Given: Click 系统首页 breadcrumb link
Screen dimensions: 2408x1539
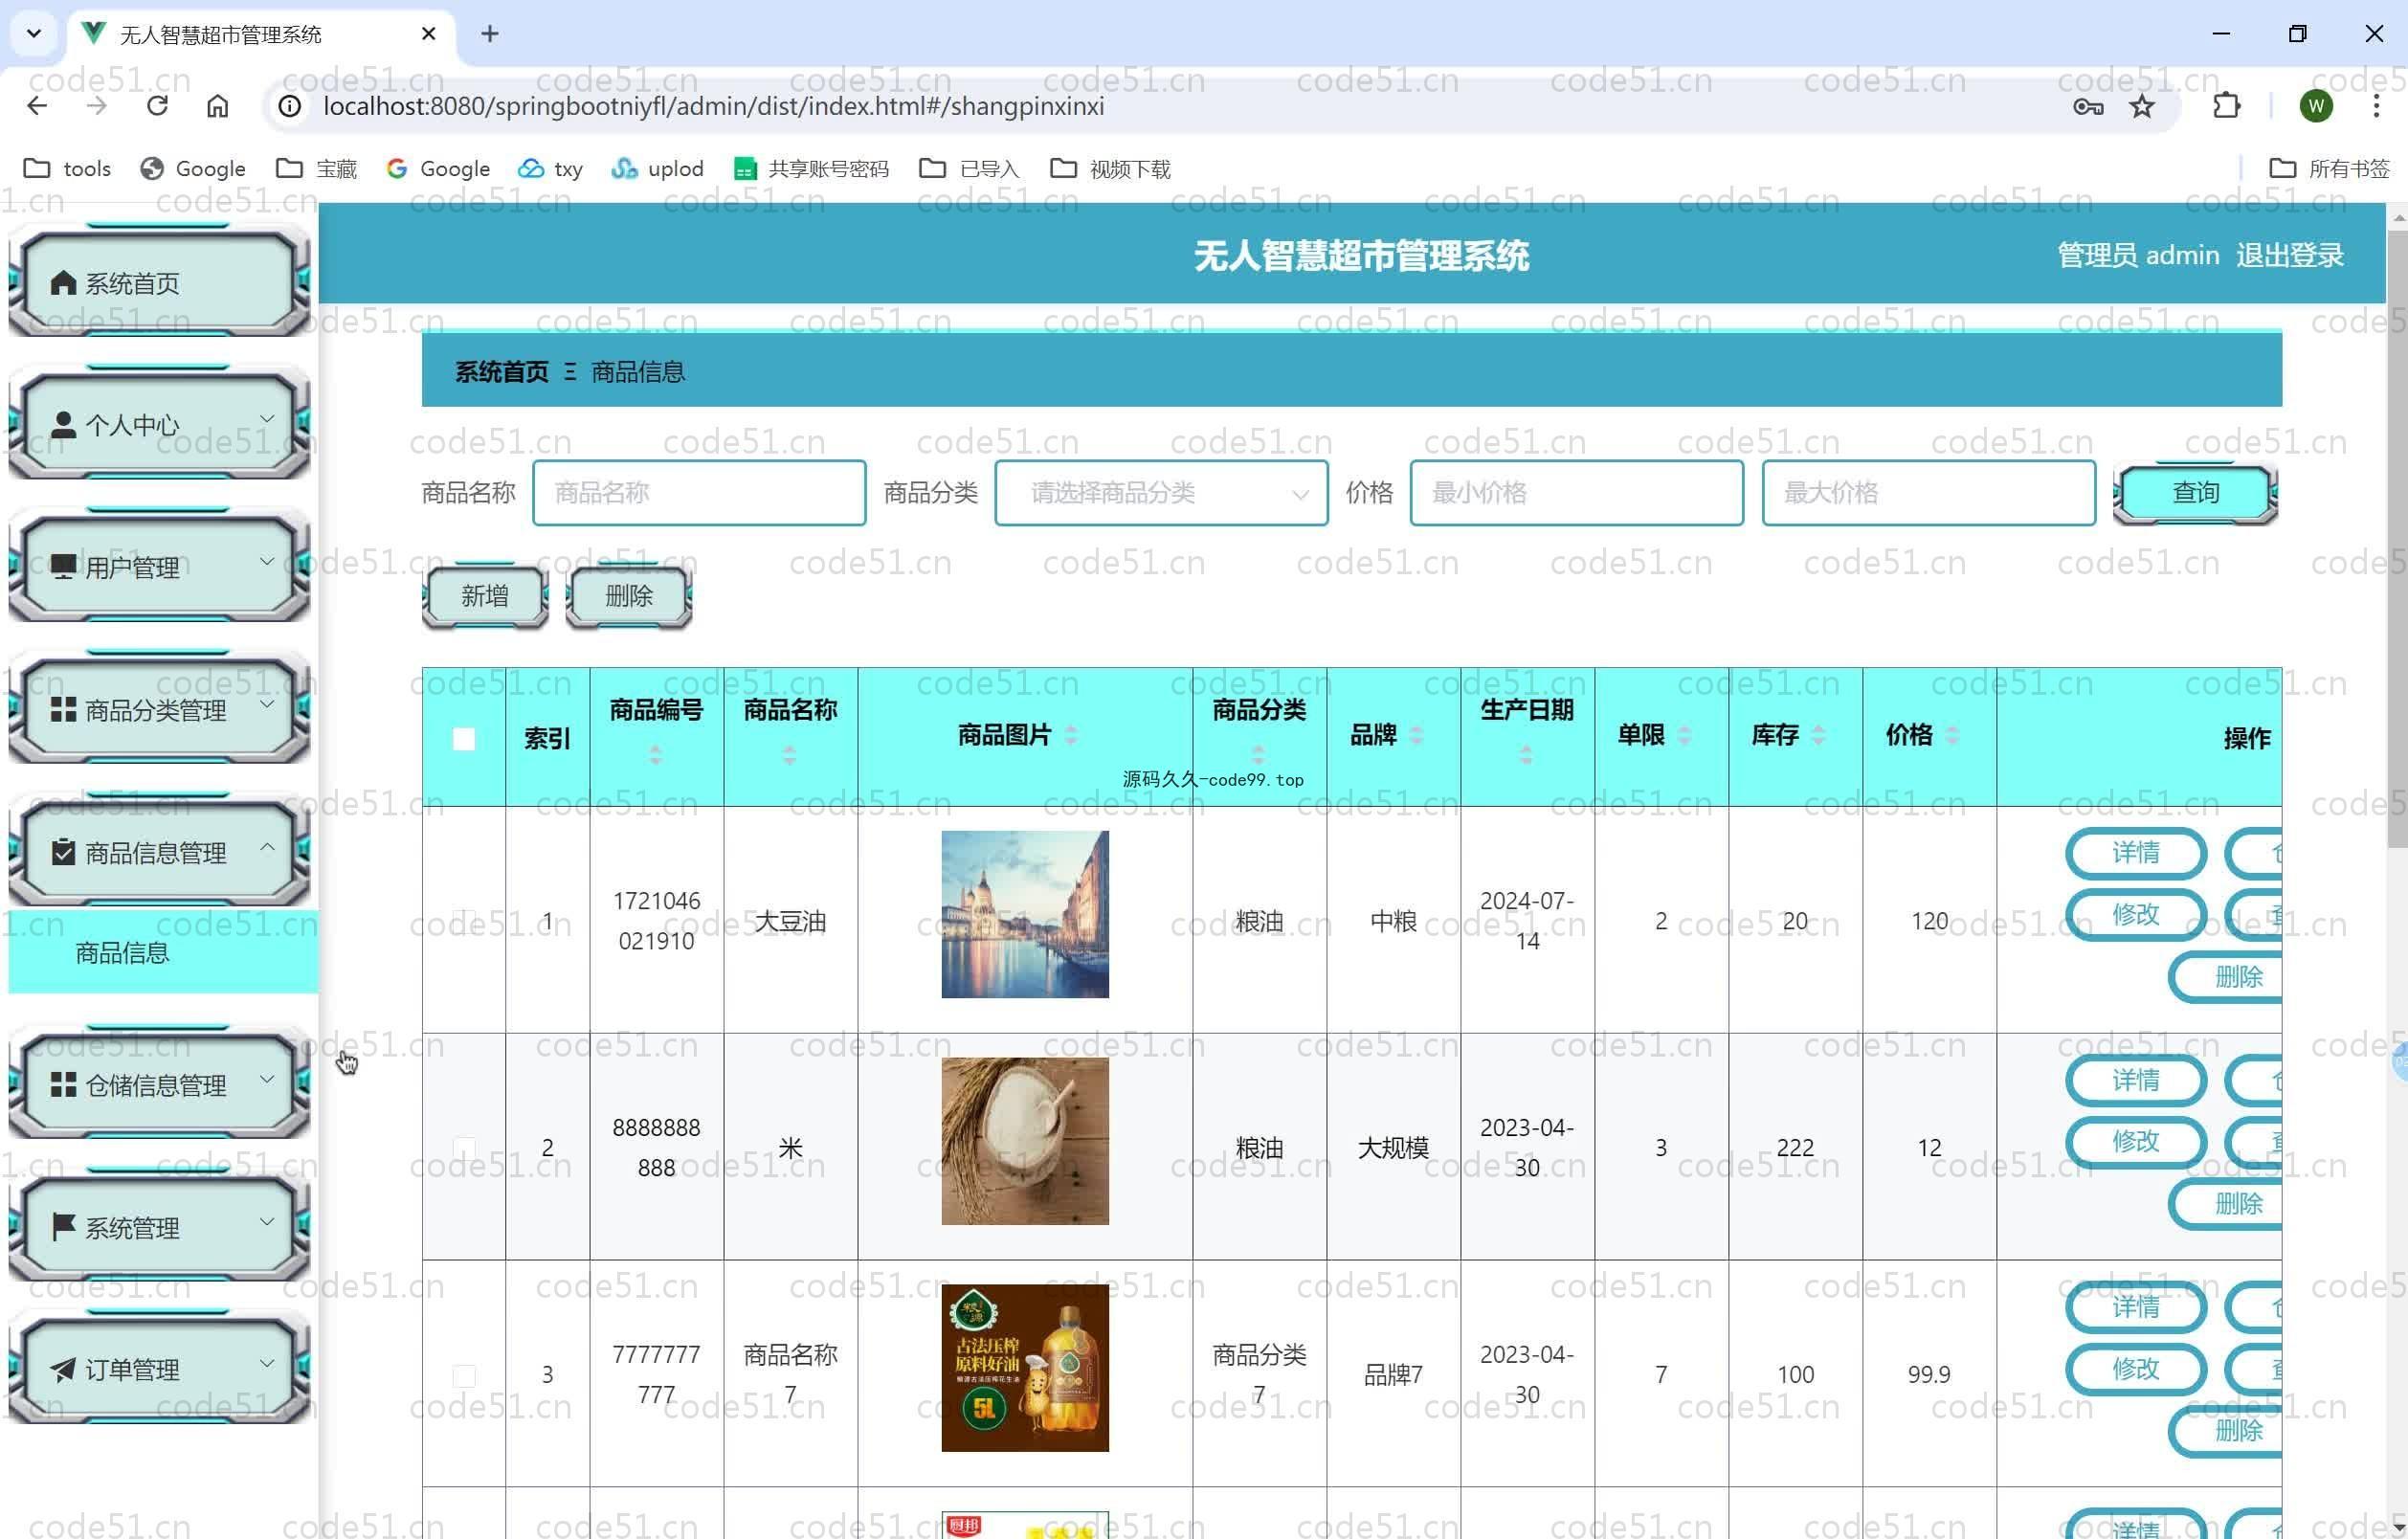Looking at the screenshot, I should click(502, 372).
